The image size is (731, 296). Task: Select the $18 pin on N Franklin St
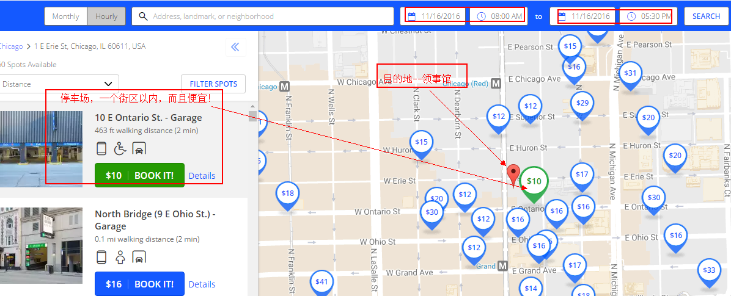coord(288,195)
